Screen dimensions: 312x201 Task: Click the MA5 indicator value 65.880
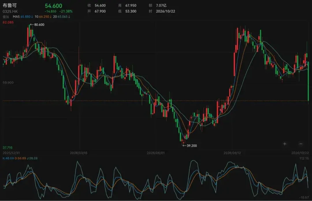click(x=25, y=17)
